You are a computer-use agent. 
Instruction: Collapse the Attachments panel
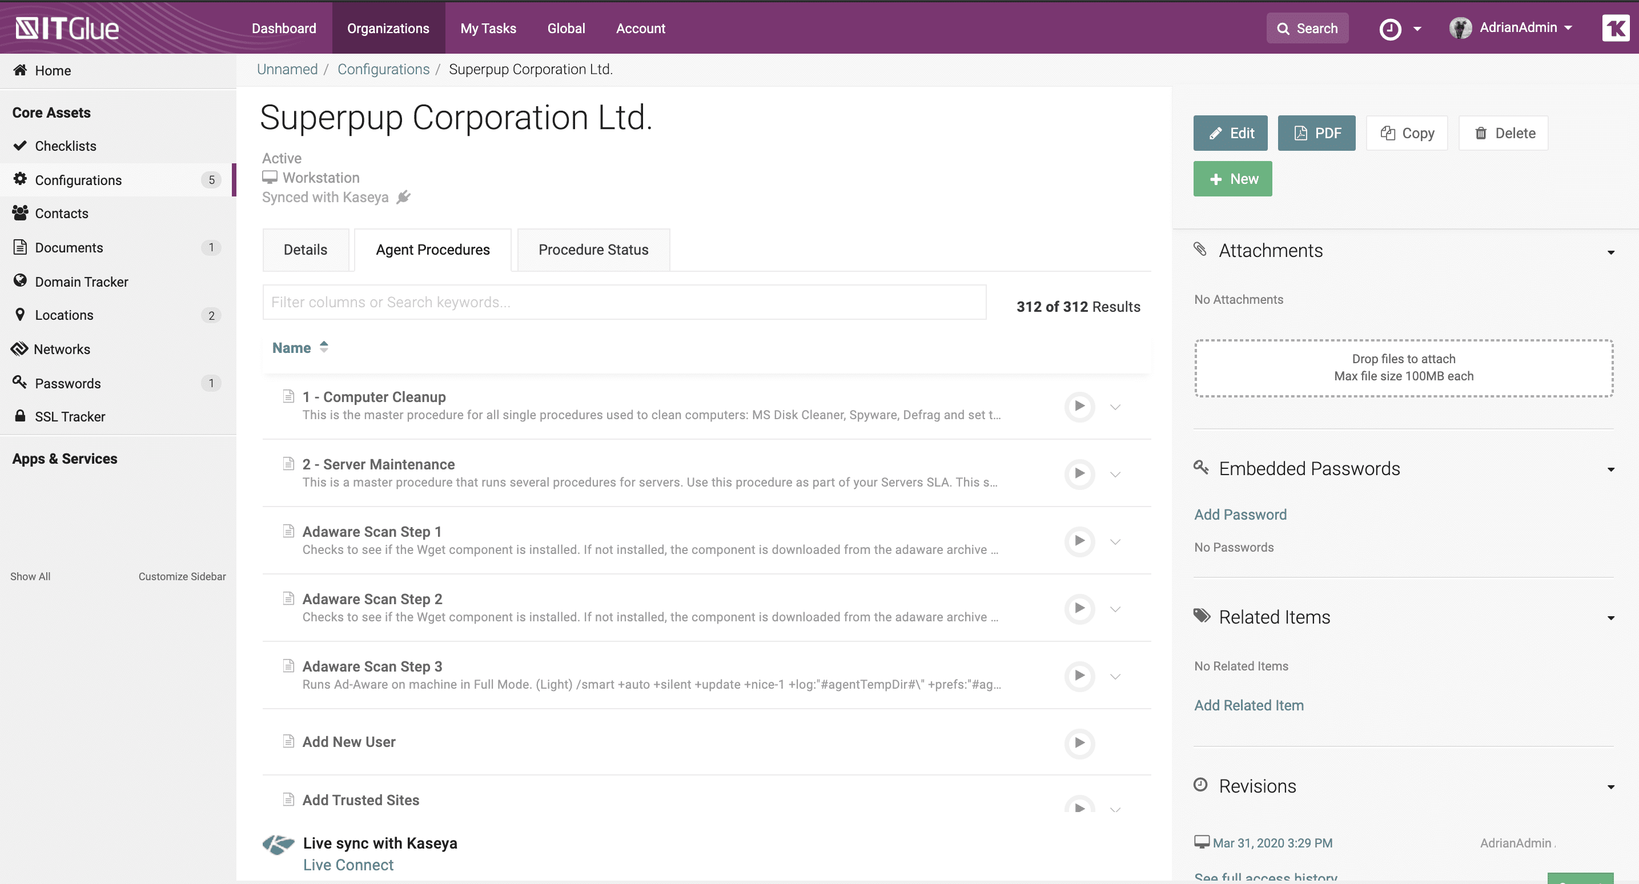point(1610,252)
